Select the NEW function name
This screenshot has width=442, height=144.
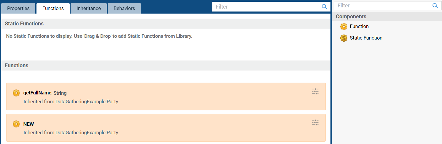tap(29, 124)
